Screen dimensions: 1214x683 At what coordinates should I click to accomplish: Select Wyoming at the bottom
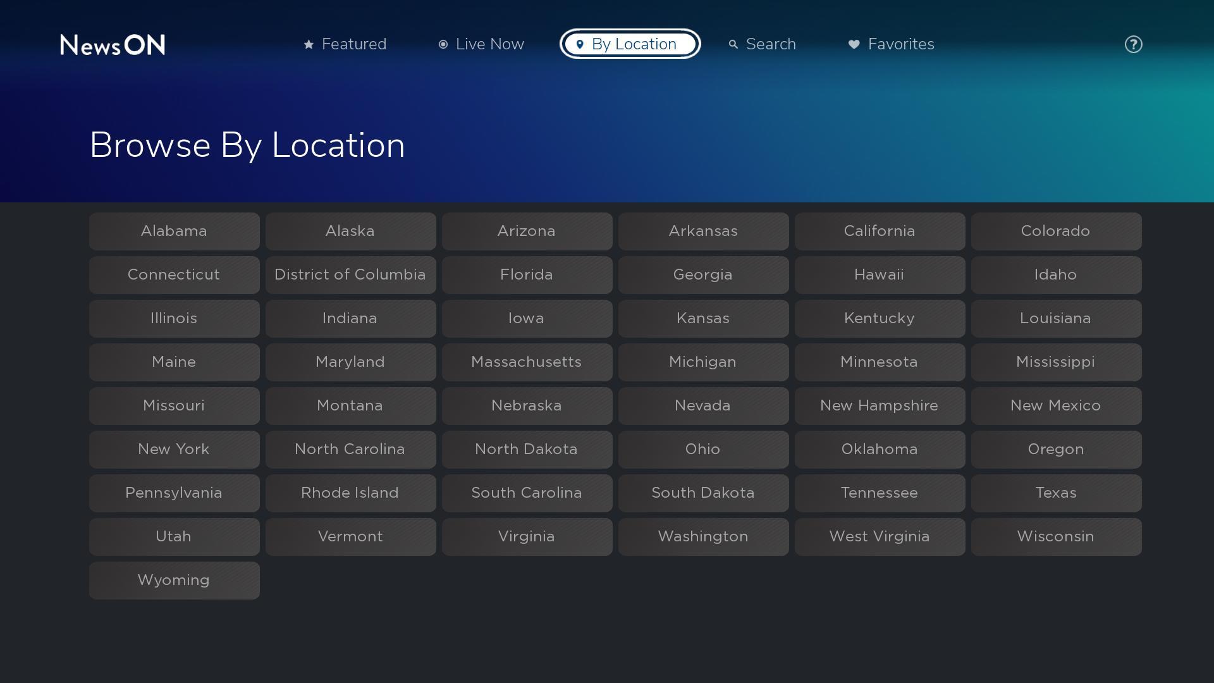tap(174, 580)
